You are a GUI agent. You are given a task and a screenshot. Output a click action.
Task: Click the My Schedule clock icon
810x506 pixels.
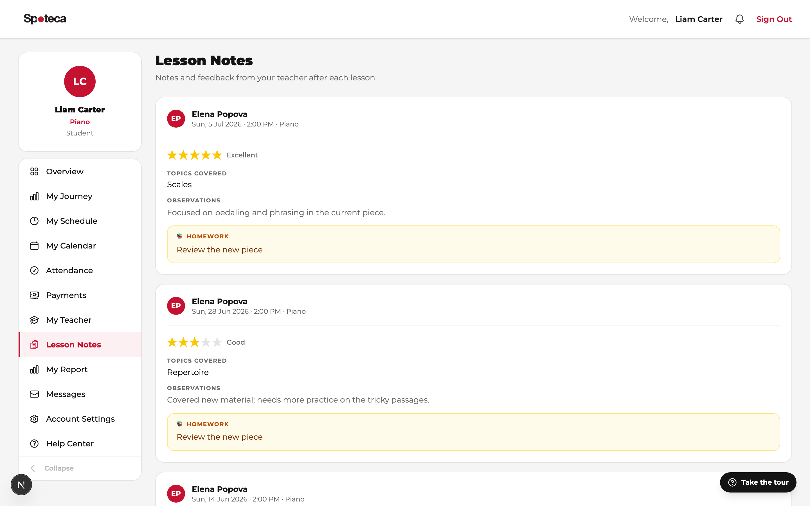[34, 221]
